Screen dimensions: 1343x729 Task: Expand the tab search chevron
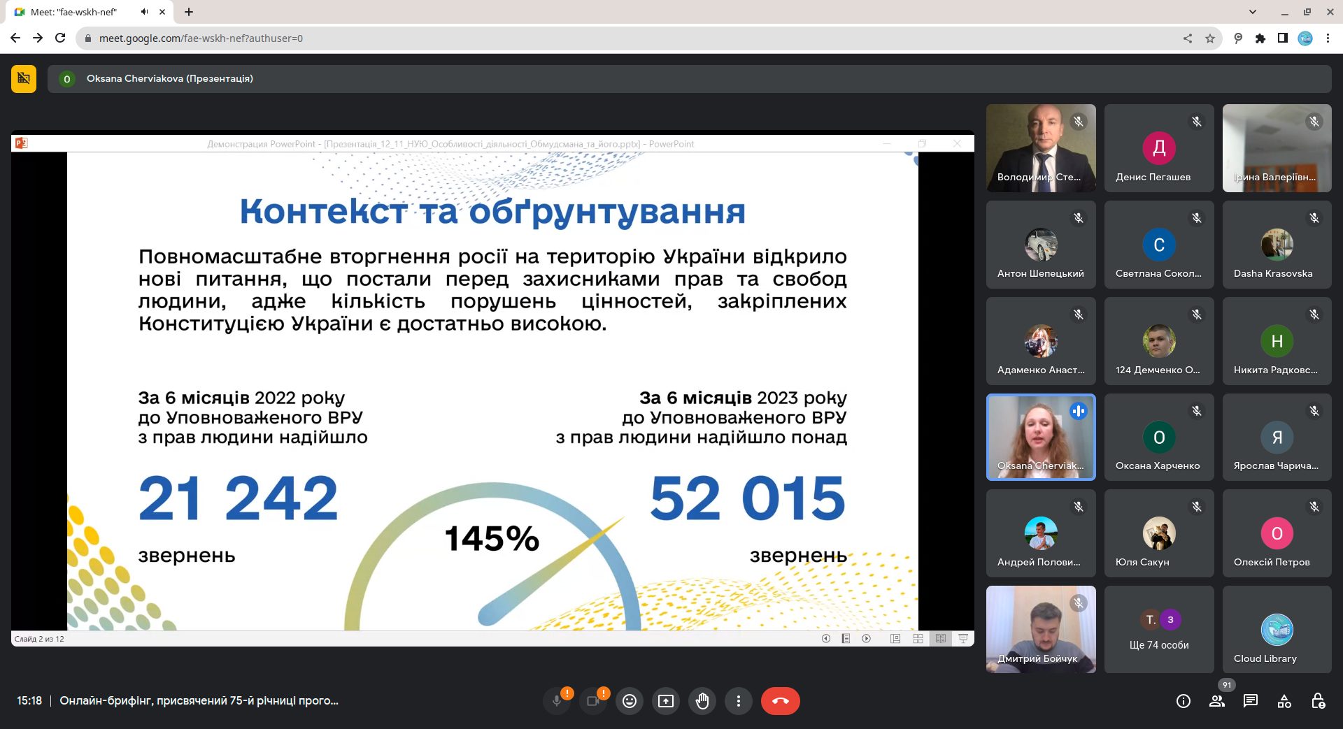click(1253, 12)
